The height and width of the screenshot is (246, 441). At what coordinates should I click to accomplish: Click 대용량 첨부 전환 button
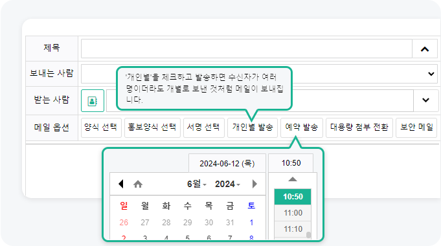tap(359, 128)
